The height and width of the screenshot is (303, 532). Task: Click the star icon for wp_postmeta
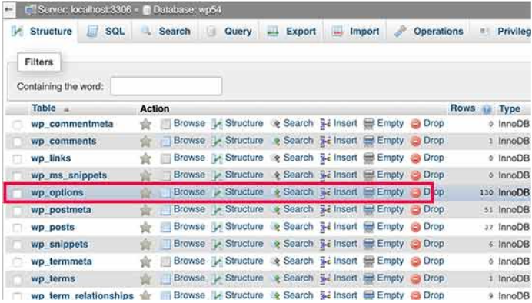click(145, 210)
